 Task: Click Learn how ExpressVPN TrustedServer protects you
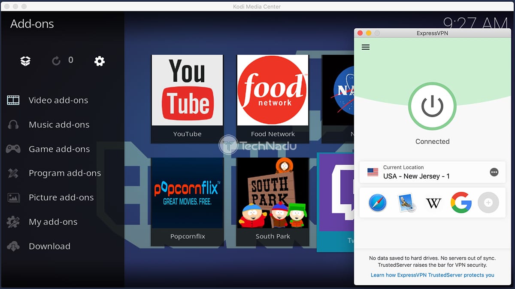point(432,275)
